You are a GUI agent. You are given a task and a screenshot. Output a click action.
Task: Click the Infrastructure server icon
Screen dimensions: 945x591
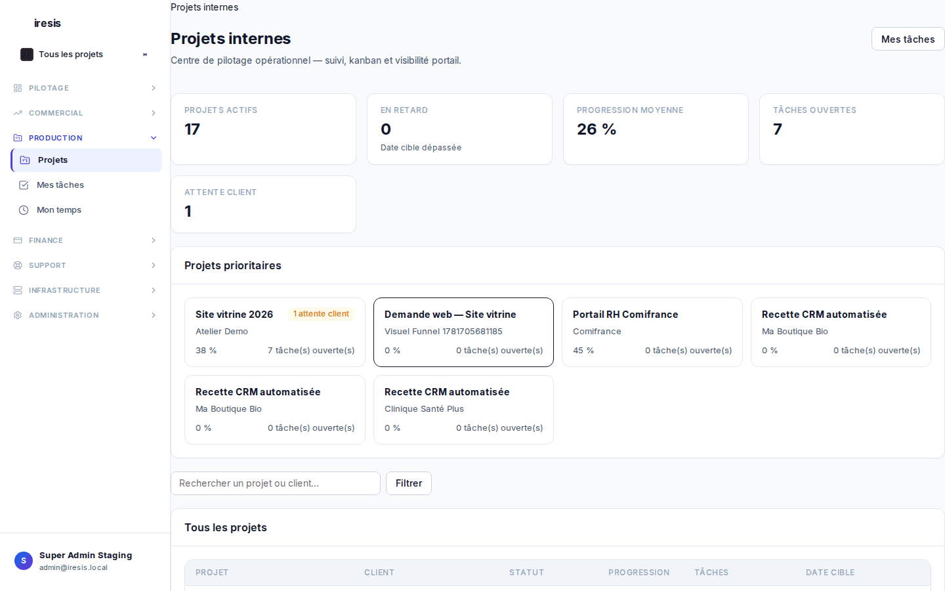click(x=18, y=290)
